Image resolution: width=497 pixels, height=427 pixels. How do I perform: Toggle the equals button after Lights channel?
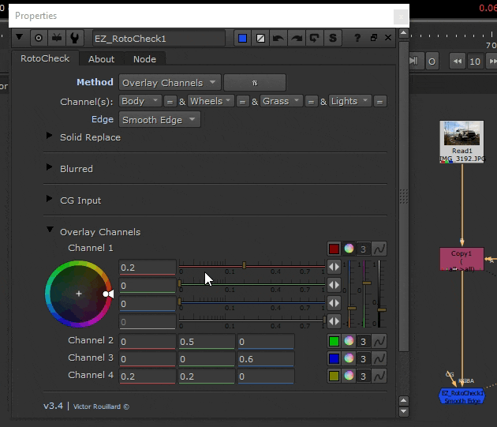tap(380, 101)
